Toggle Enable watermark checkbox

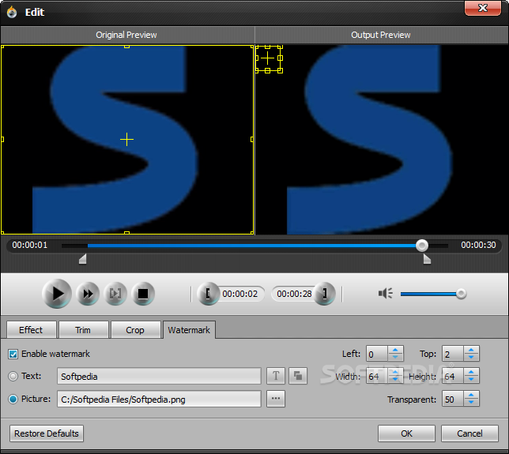(13, 354)
